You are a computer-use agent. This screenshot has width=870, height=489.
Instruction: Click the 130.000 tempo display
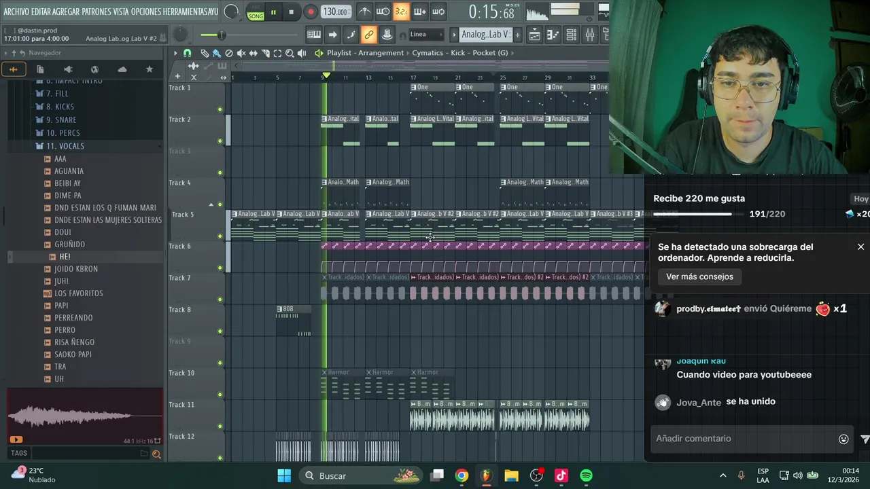pyautogui.click(x=335, y=12)
